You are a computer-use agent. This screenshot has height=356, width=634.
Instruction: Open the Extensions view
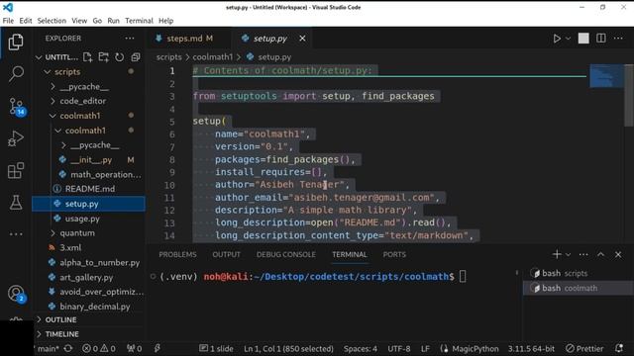(16, 171)
